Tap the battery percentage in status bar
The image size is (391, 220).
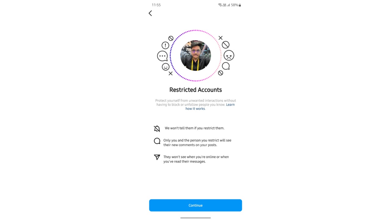[235, 5]
